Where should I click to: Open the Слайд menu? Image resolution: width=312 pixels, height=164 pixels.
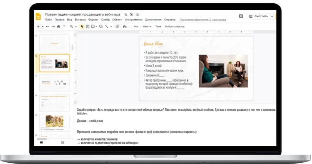click(105, 20)
